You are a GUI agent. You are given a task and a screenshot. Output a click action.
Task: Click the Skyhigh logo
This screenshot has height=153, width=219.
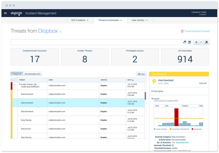coord(16,13)
